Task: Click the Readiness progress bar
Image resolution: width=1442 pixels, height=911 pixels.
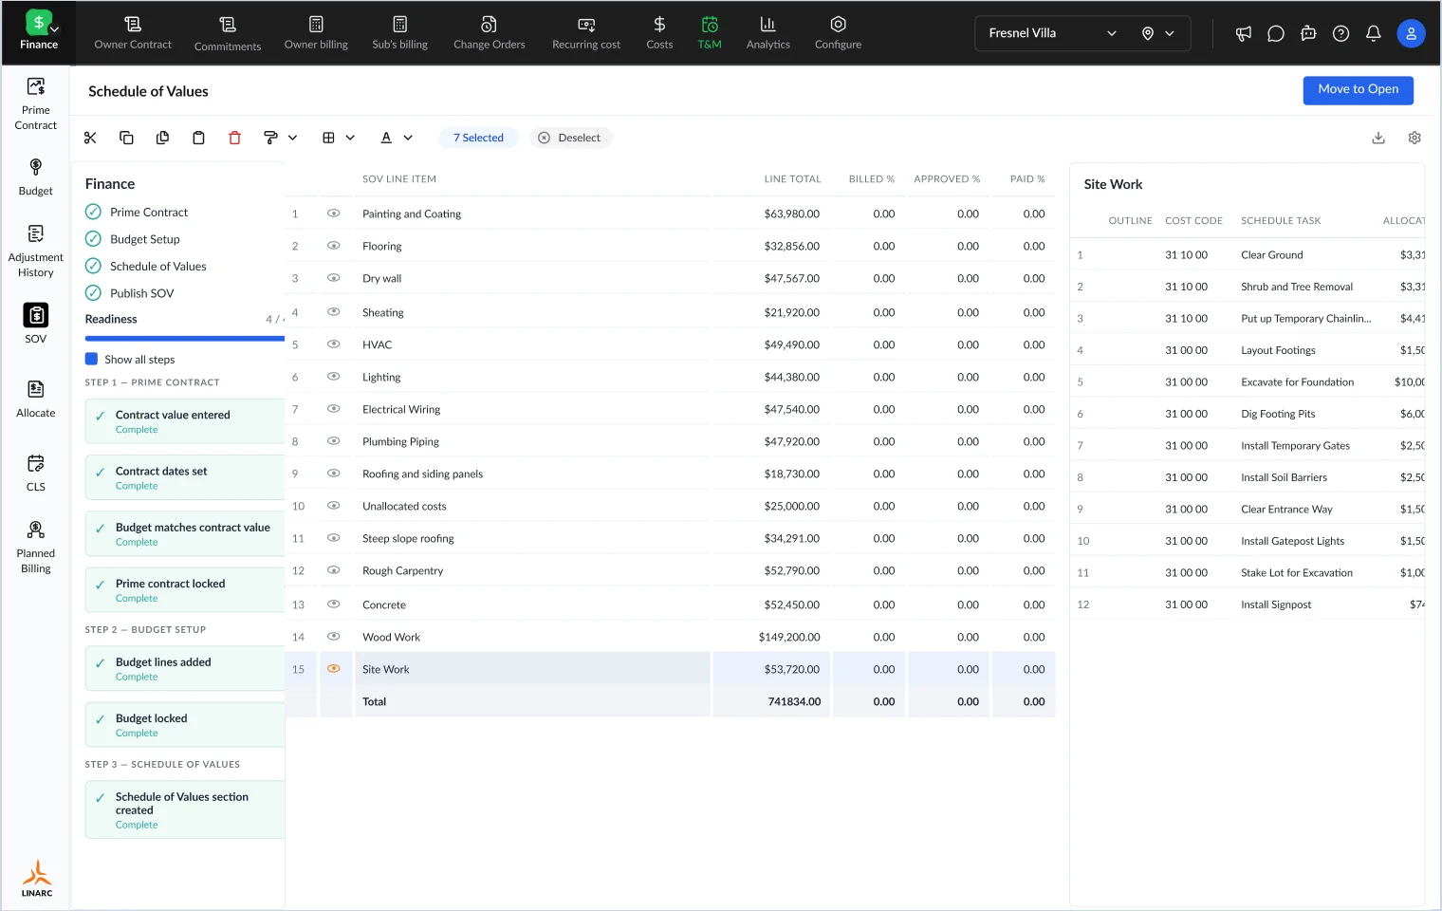Action: 185,338
